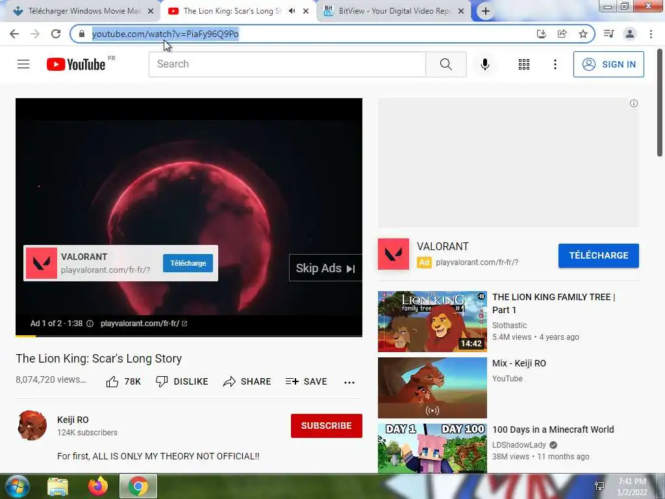
Task: Search with your voice microphone icon
Action: [485, 64]
